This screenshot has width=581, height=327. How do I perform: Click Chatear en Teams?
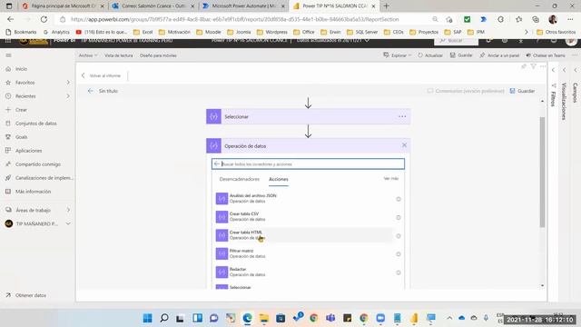pos(546,55)
